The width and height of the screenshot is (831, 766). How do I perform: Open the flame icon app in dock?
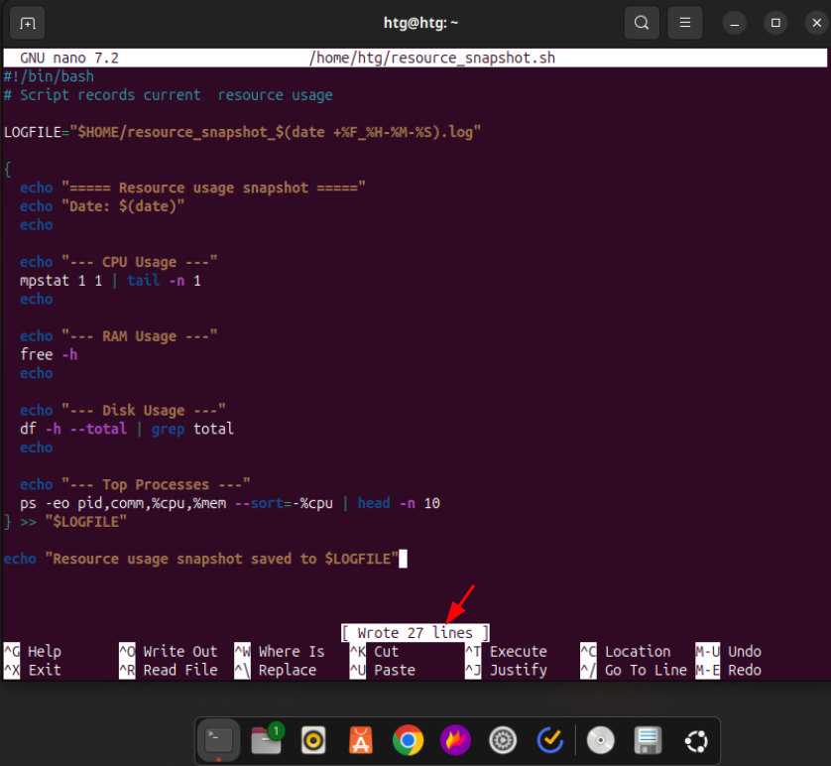(x=455, y=740)
